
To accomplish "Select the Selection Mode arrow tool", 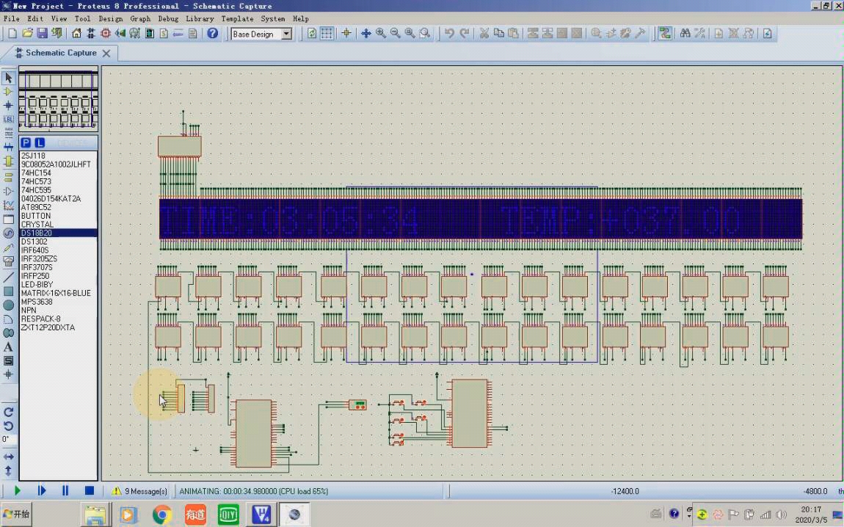I will [x=9, y=78].
